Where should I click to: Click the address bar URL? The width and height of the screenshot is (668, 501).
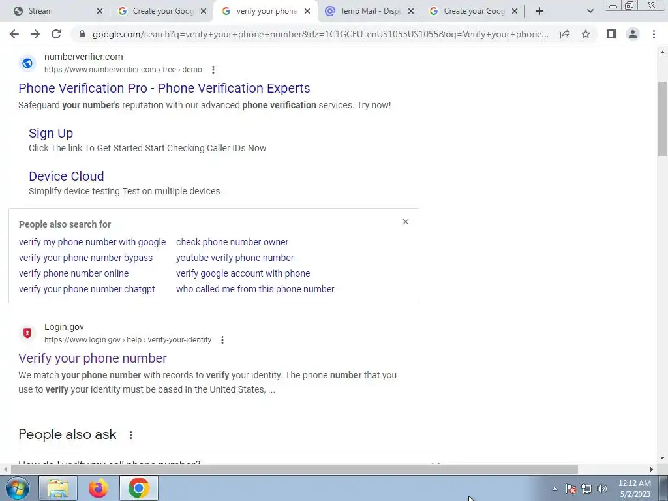click(320, 34)
